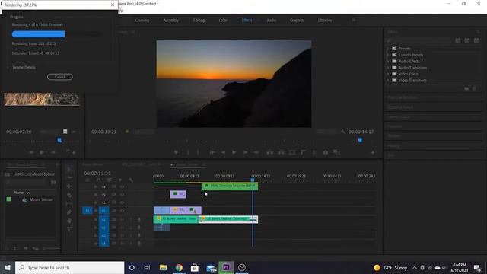The width and height of the screenshot is (487, 274).
Task: Click the Effects panel search field
Action: pos(420,40)
